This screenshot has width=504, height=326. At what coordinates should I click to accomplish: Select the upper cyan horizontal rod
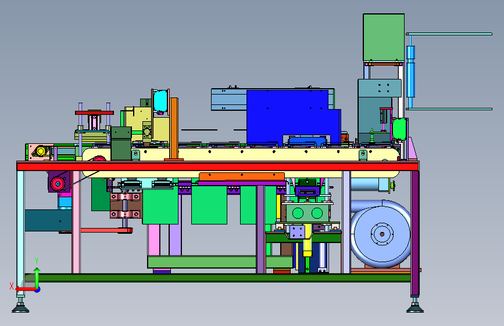point(449,34)
